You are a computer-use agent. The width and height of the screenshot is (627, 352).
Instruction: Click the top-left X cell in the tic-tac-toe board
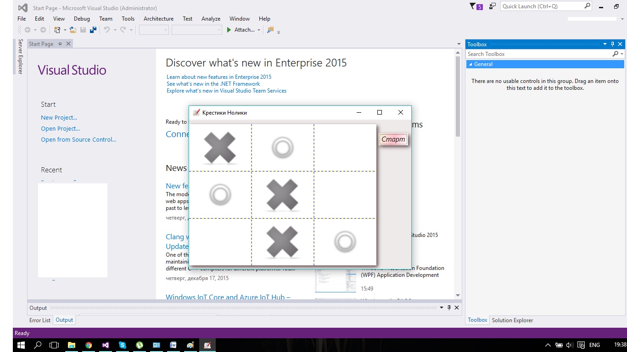(220, 148)
